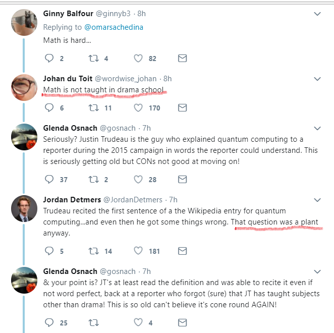Reply to Jordan Detmers' tweet
The width and height of the screenshot is (334, 333).
click(x=49, y=251)
